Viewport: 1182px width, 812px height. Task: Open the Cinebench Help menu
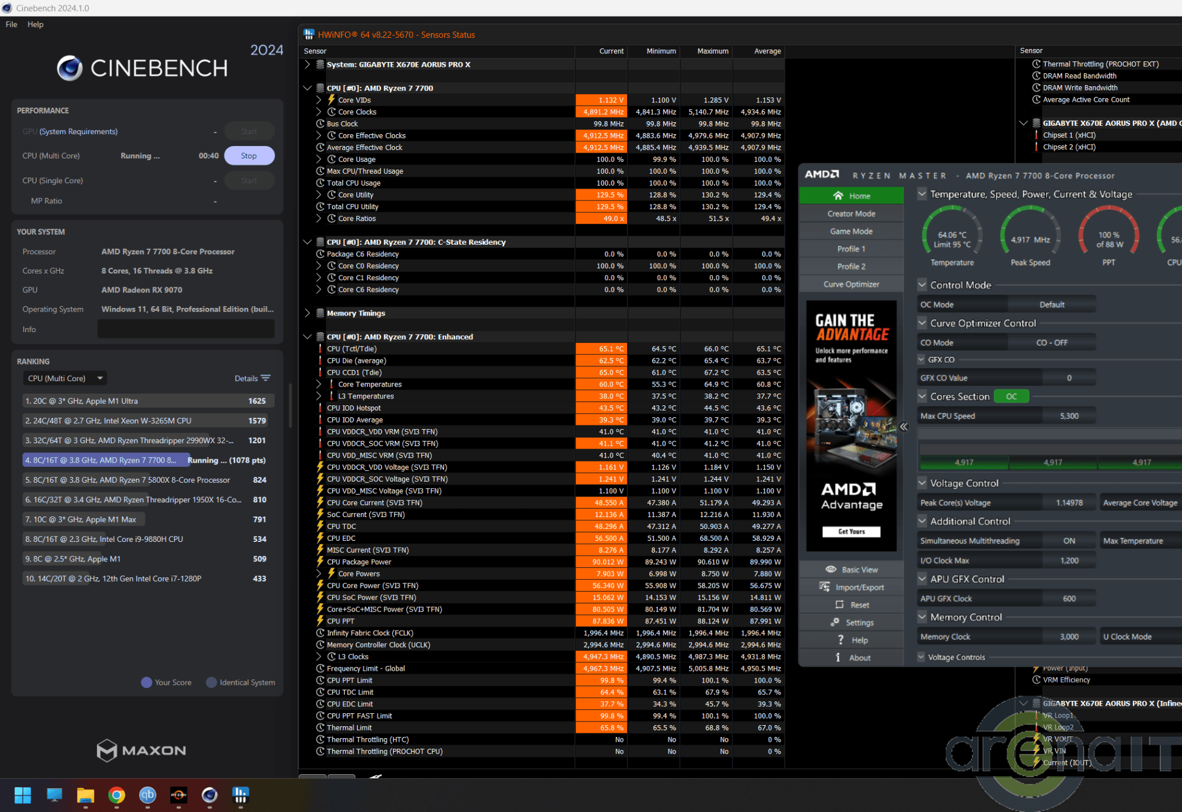coord(35,24)
